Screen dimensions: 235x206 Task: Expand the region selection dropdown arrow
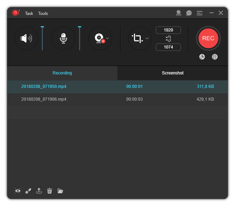pos(147,38)
